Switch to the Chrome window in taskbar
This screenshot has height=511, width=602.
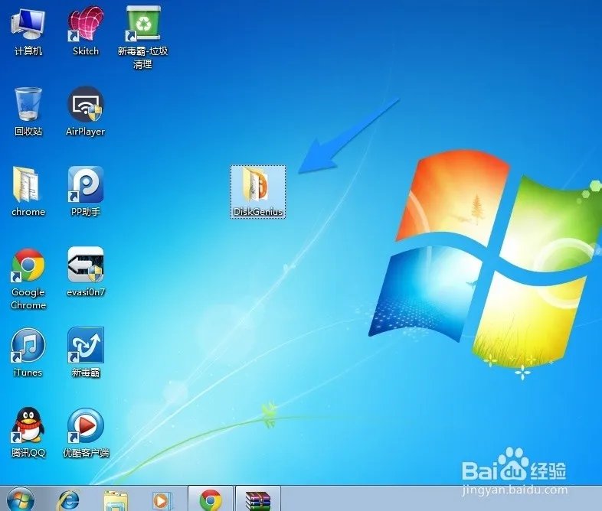pos(211,500)
